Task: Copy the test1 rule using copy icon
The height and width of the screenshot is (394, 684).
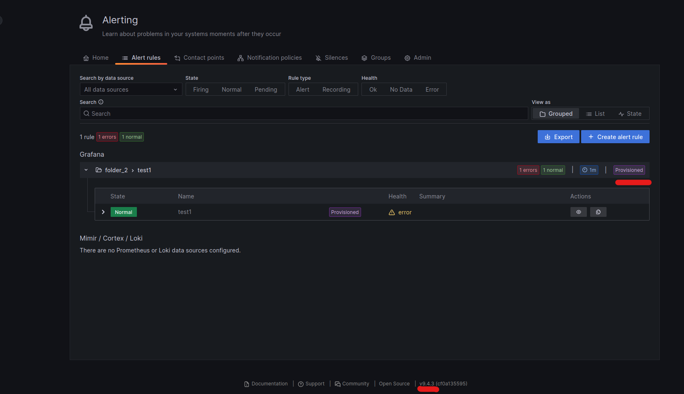Action: (598, 212)
